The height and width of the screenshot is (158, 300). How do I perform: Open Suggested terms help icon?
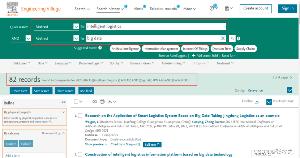click(x=100, y=48)
